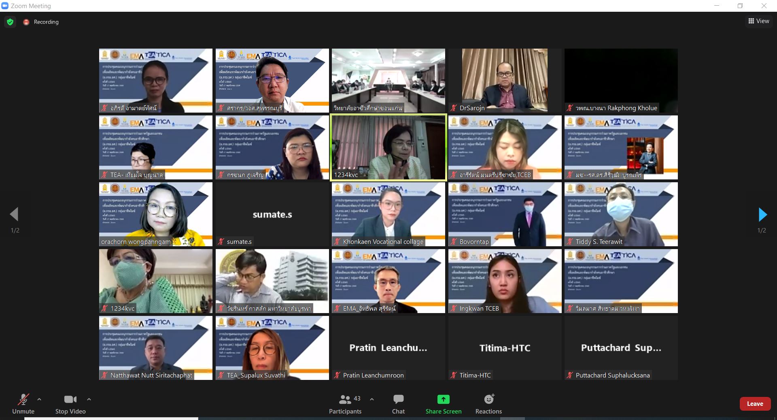The image size is (777, 420).
Task: Expand the arrow next to Participants count
Action: coord(372,399)
